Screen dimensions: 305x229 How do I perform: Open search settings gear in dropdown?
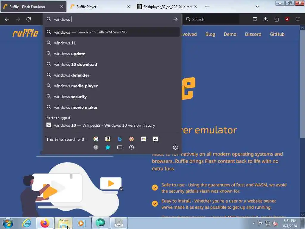pyautogui.click(x=175, y=147)
